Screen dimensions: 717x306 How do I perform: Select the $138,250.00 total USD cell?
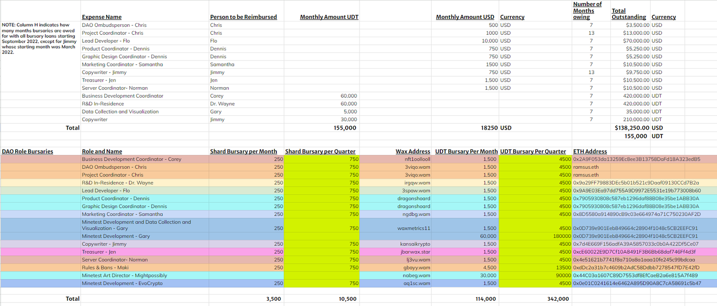pos(632,128)
